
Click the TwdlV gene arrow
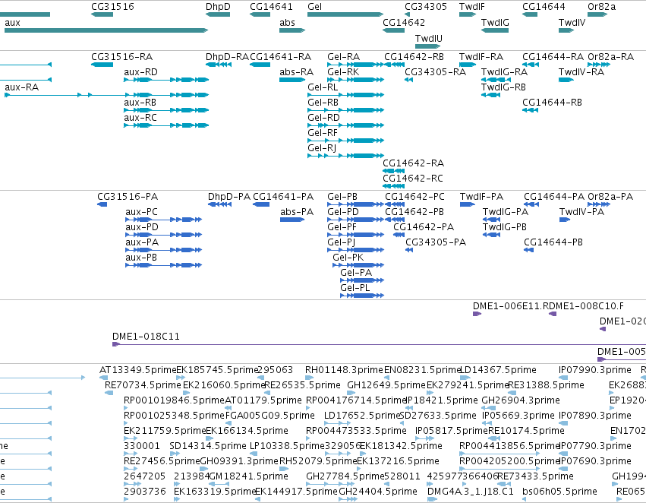click(566, 30)
